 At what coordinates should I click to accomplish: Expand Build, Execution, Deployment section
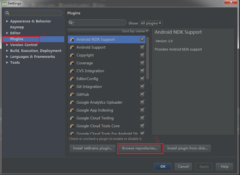tap(7, 51)
